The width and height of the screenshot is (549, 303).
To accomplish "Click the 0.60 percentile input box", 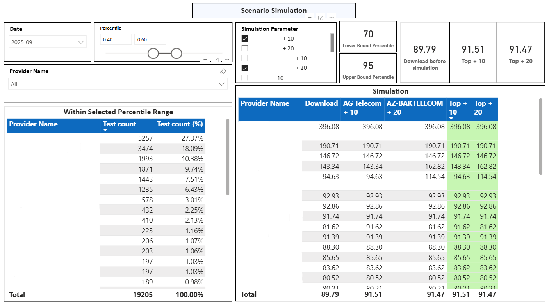I will [150, 39].
